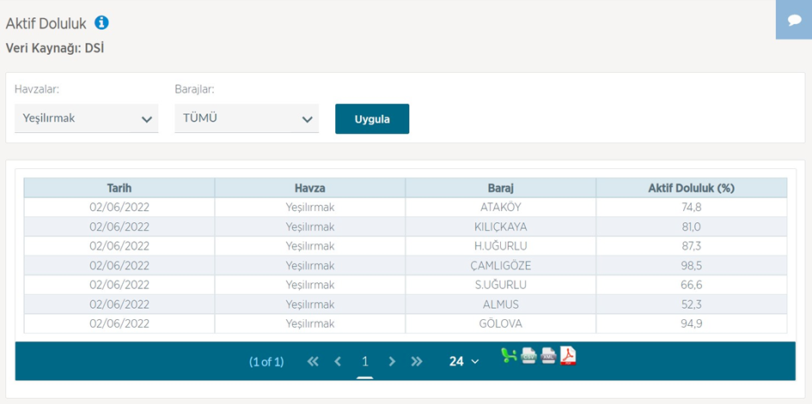This screenshot has width=812, height=404.
Task: Select the ÇAMLIGÖZE row in table
Action: (x=500, y=265)
